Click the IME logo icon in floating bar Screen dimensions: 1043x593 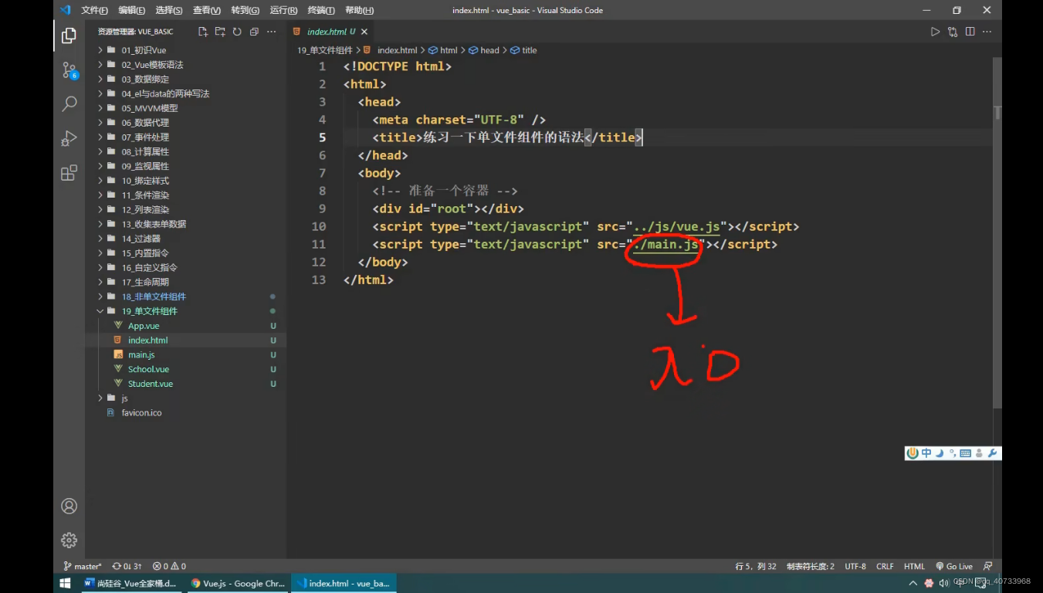coord(913,453)
